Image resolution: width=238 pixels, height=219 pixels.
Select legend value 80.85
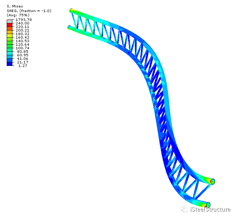23,51
